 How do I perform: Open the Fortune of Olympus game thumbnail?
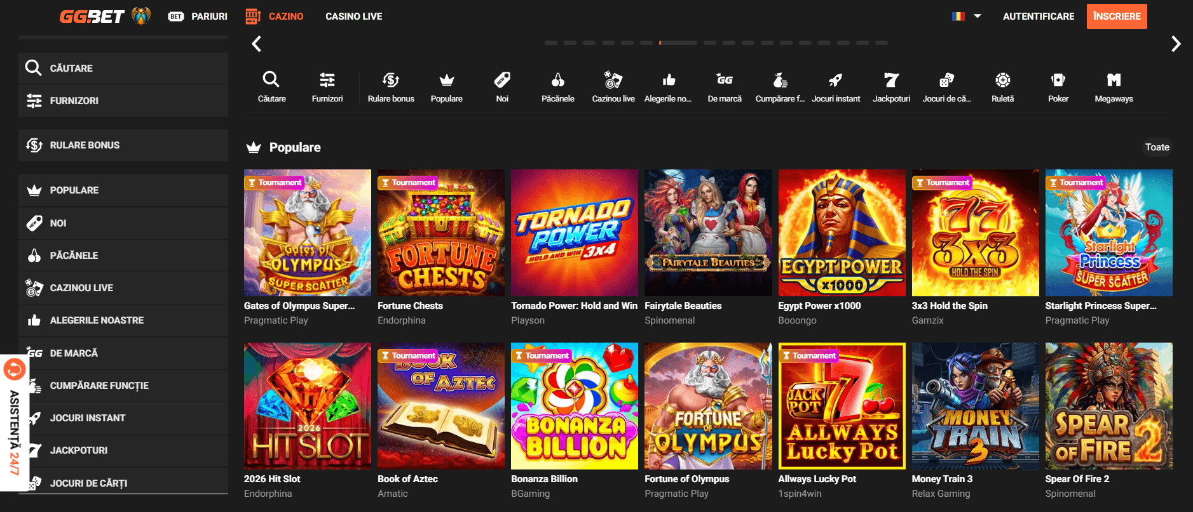[708, 406]
